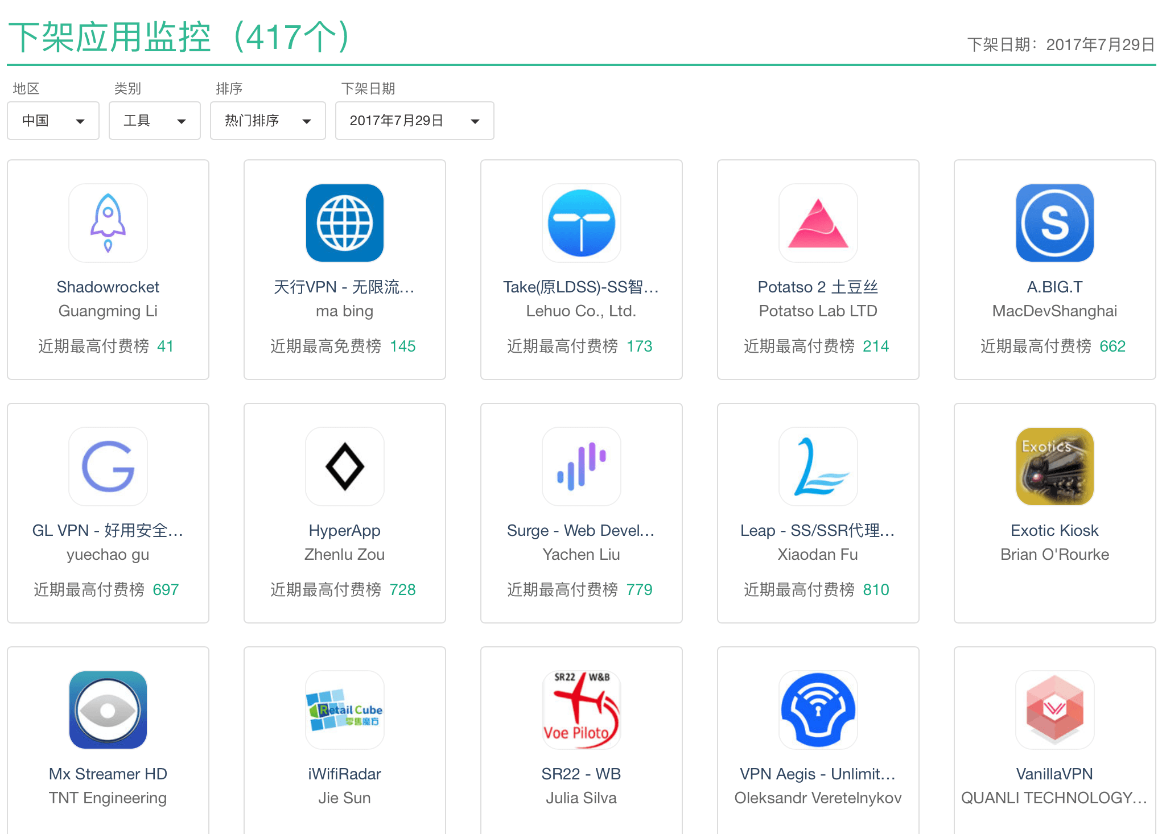Click developer MacDevShanghai
The image size is (1162, 834).
[1055, 311]
